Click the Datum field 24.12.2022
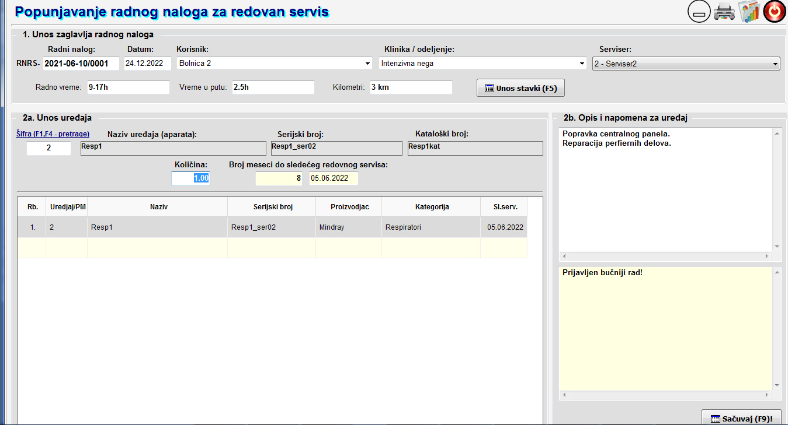This screenshot has height=425, width=788. click(148, 63)
